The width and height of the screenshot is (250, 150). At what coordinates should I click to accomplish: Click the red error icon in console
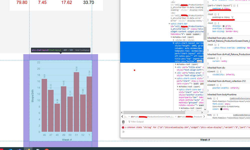click(123, 127)
